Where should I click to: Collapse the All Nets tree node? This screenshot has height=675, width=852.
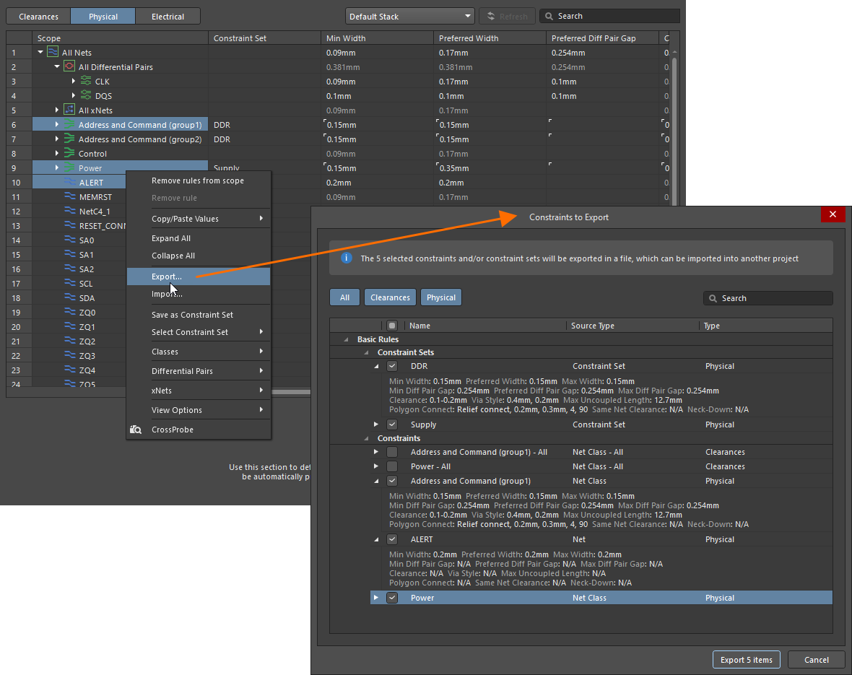[40, 52]
